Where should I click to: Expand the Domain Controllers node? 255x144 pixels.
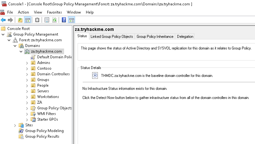click(x=27, y=74)
